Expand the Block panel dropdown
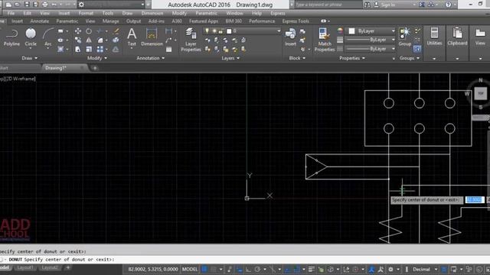 pos(297,58)
